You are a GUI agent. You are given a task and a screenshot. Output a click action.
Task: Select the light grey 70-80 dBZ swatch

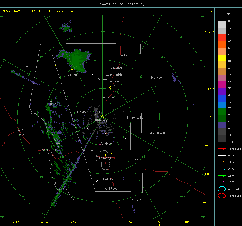(x=222, y=24)
